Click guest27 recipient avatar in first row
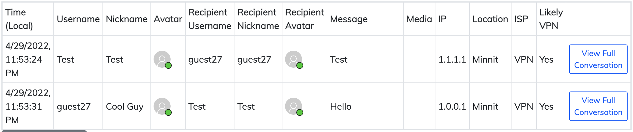The width and height of the screenshot is (633, 132). point(294,59)
